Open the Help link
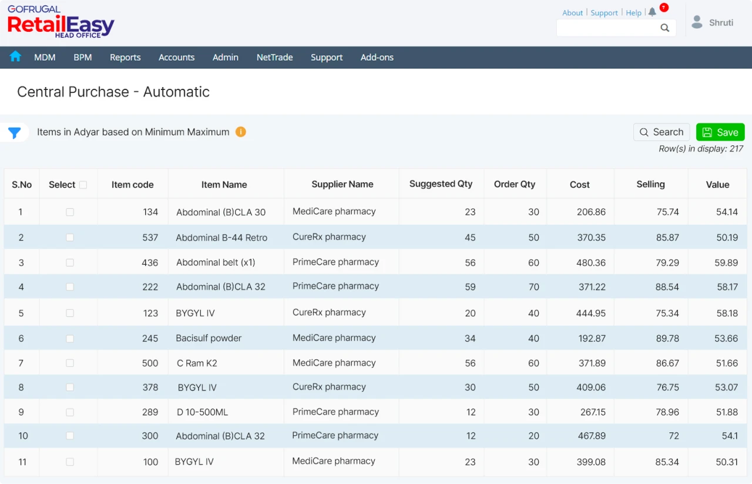The height and width of the screenshot is (484, 752). [633, 12]
